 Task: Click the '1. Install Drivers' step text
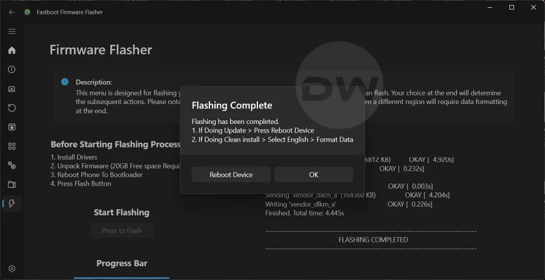click(x=74, y=157)
